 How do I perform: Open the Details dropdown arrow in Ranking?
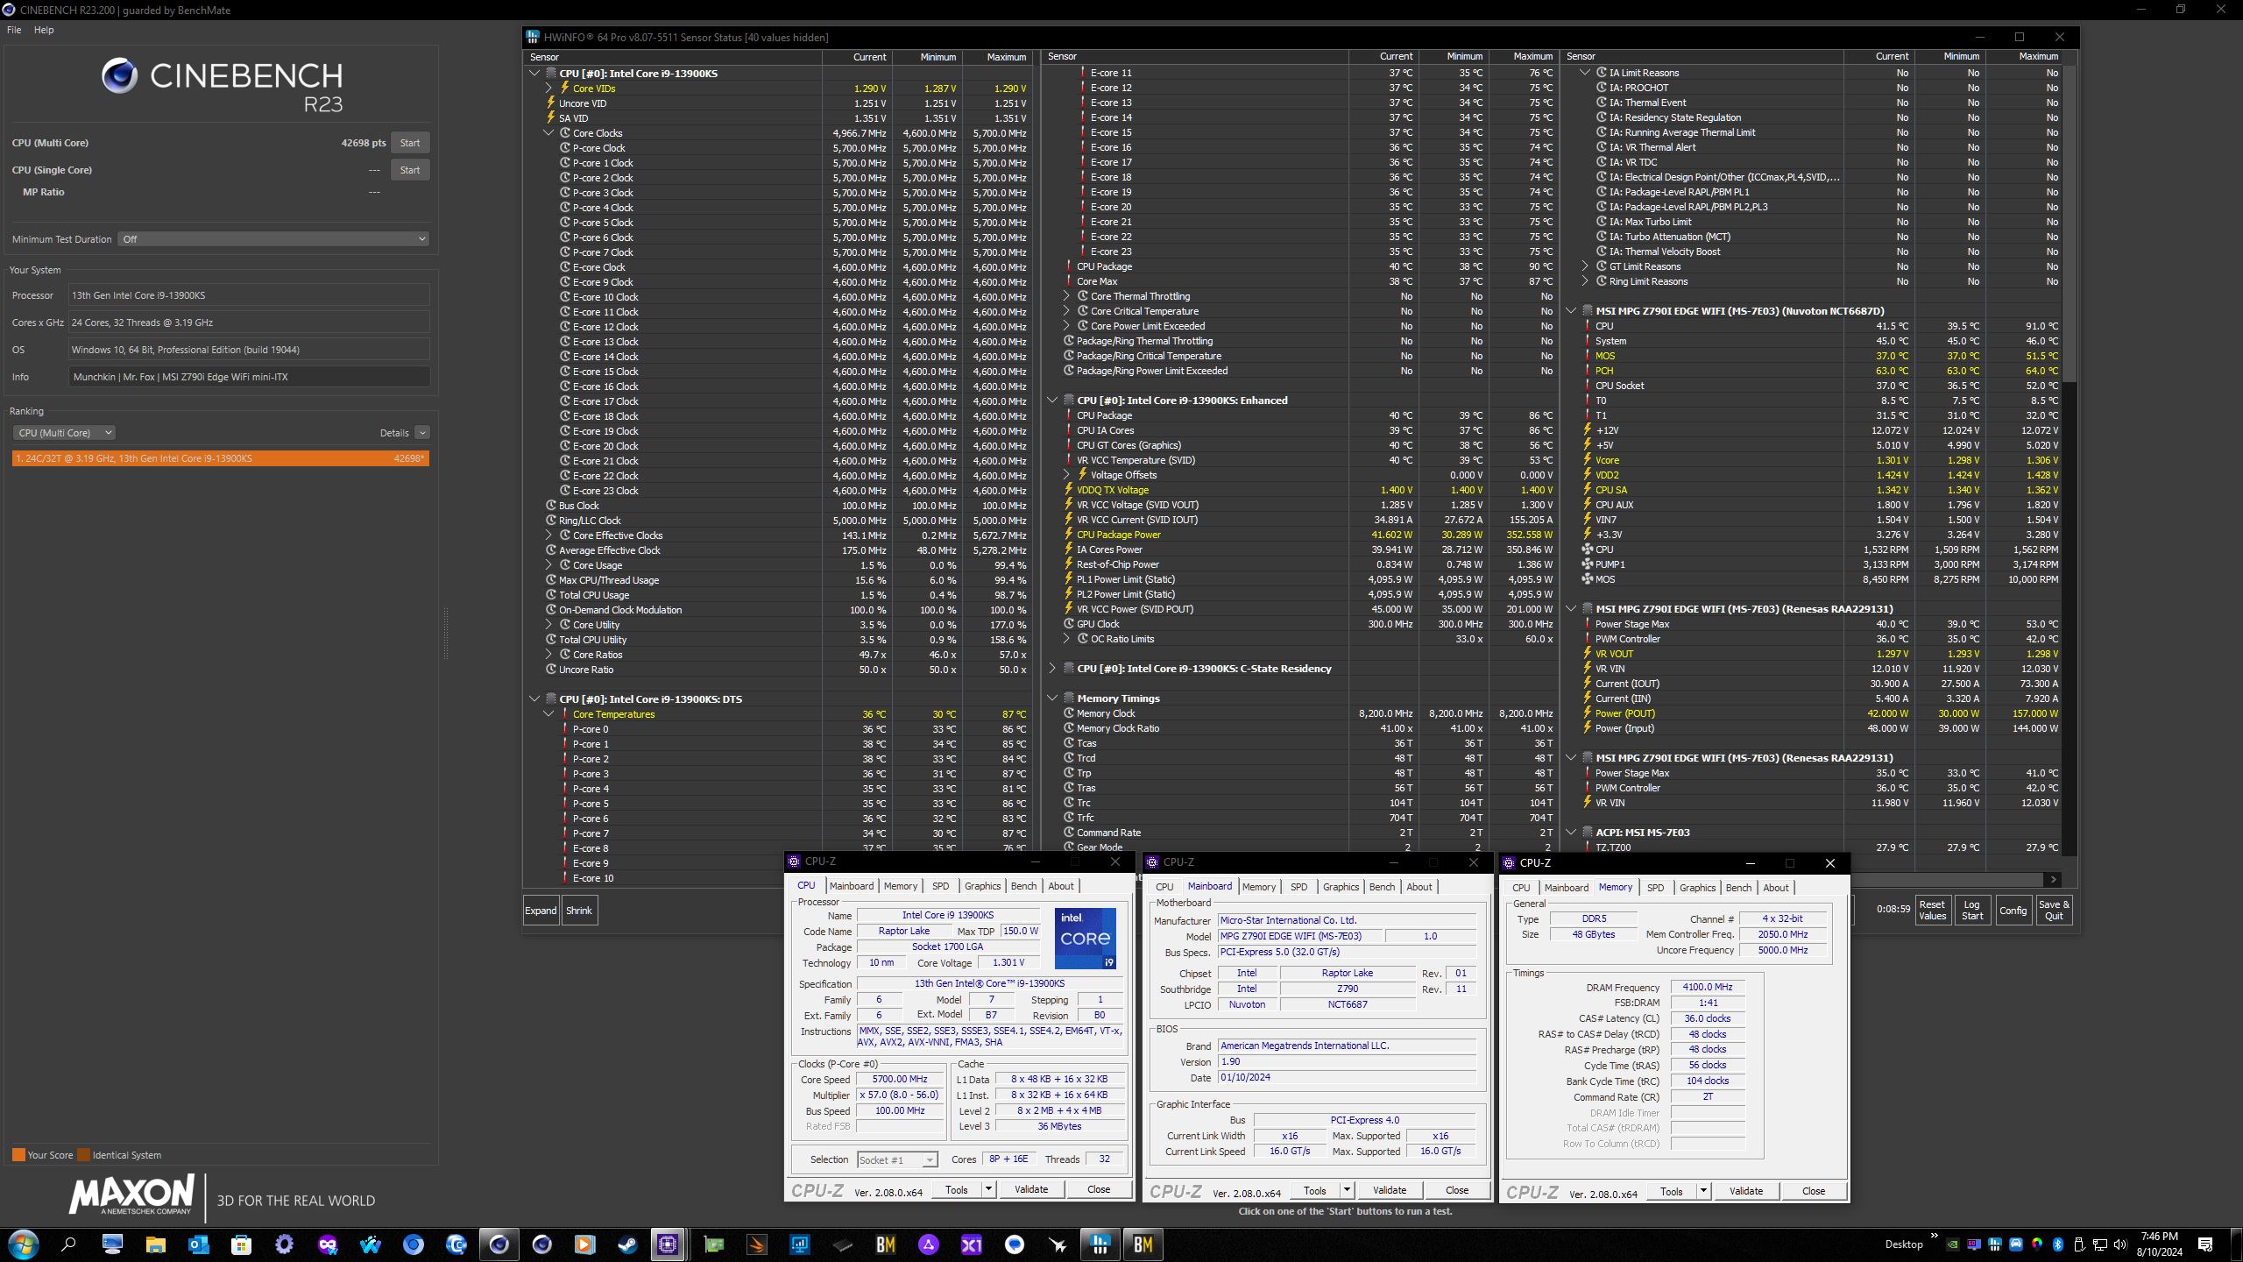click(x=422, y=433)
